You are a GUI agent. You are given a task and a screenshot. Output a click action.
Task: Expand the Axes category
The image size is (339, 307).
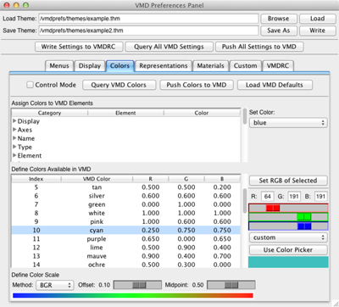point(14,130)
